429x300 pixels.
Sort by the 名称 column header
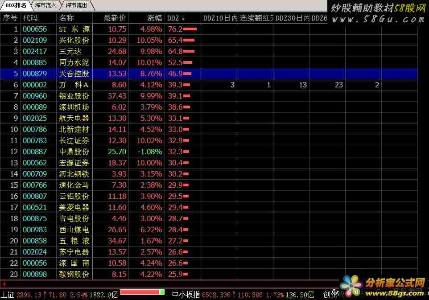point(66,18)
